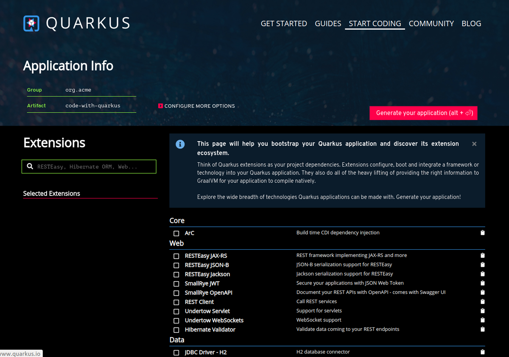Enable the Undertow Servlet checkbox
The image size is (509, 357).
176,312
